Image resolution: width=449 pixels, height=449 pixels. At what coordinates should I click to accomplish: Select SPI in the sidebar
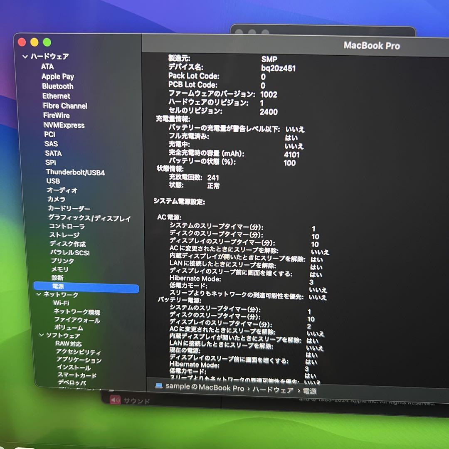pos(51,163)
